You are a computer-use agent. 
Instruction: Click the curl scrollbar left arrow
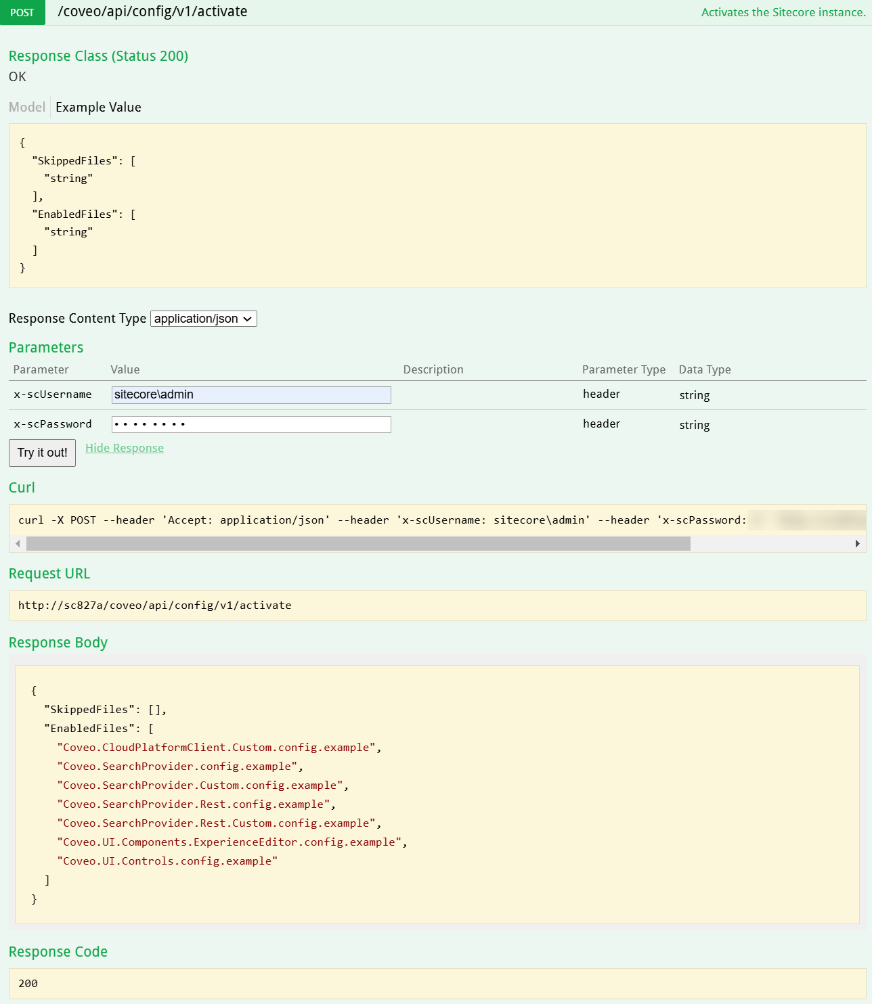coord(18,544)
